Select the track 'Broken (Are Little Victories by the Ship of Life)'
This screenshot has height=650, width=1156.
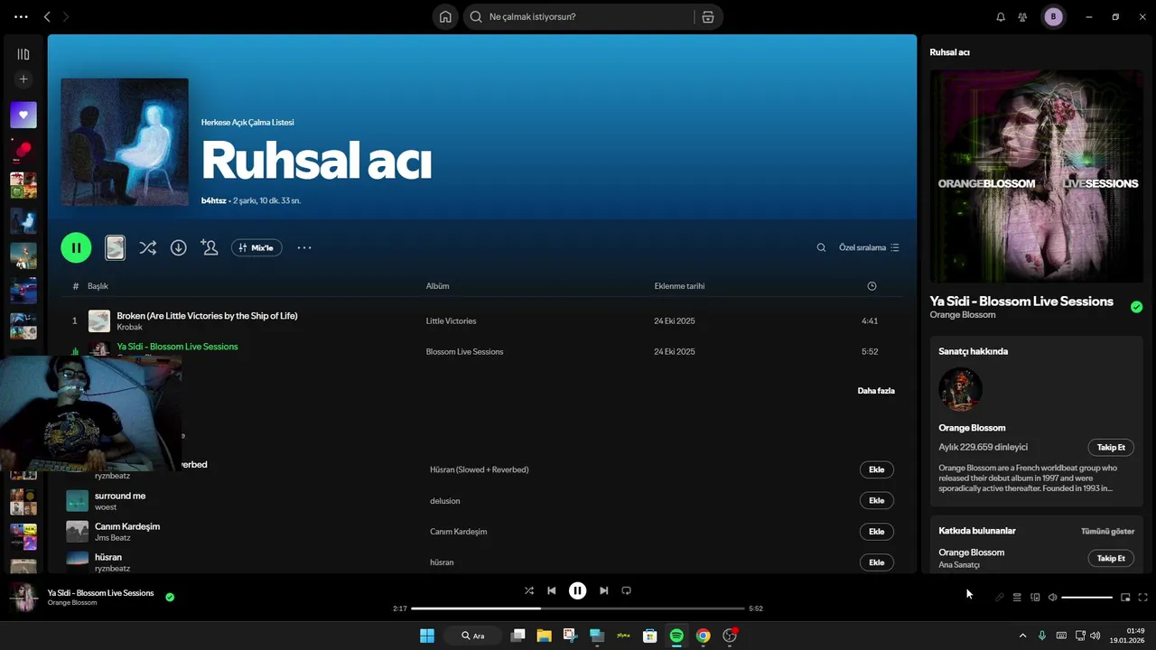207,316
